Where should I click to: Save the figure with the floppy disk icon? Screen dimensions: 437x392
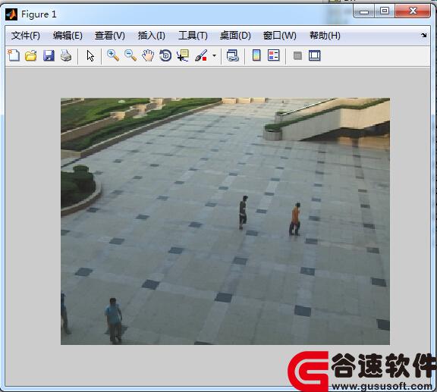coord(49,55)
